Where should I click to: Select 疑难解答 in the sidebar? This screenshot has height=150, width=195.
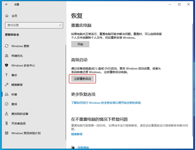(x=17, y=85)
